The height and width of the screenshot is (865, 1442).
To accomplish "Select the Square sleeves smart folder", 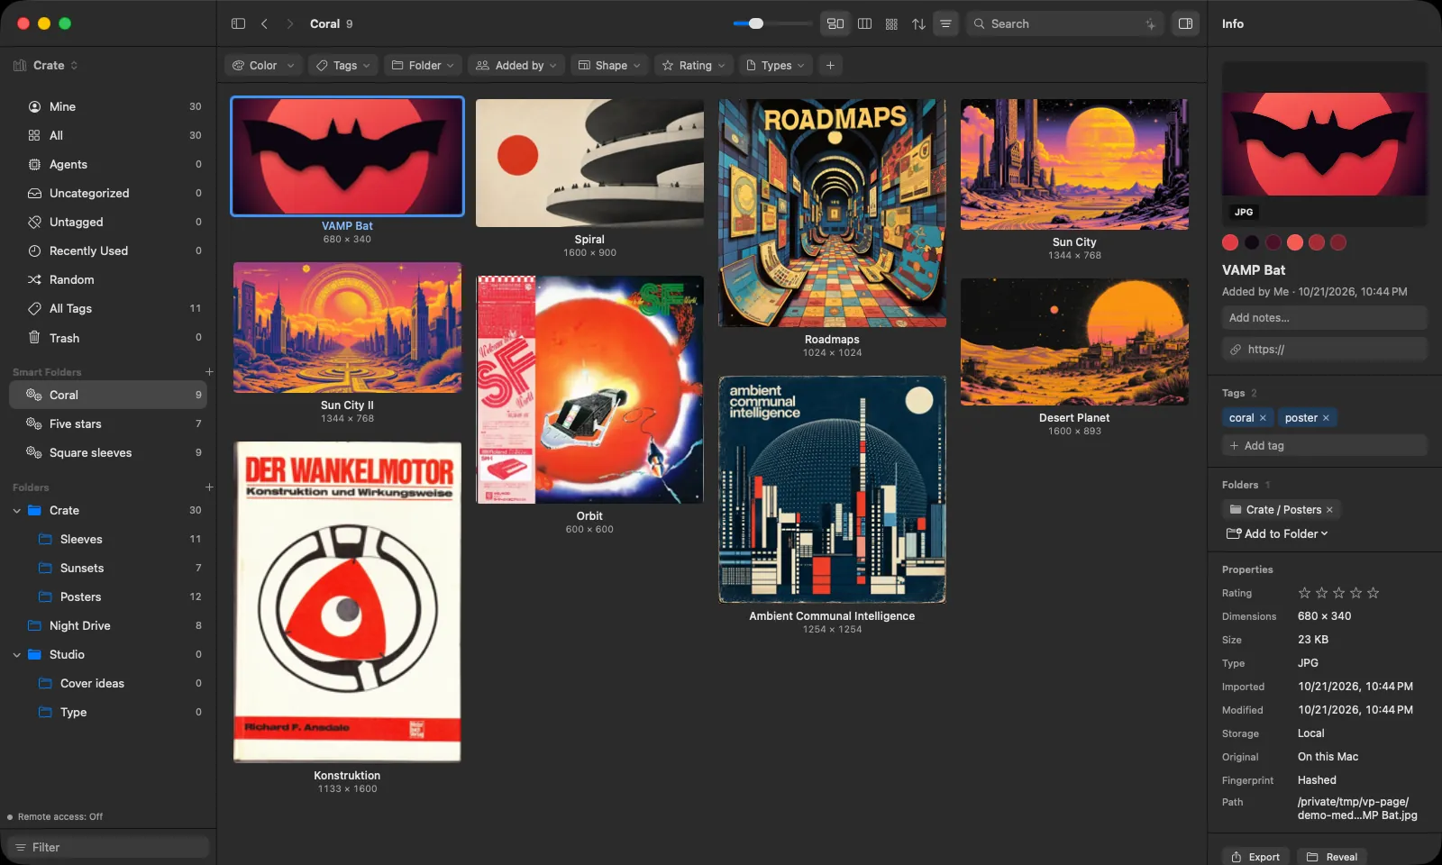I will point(108,452).
